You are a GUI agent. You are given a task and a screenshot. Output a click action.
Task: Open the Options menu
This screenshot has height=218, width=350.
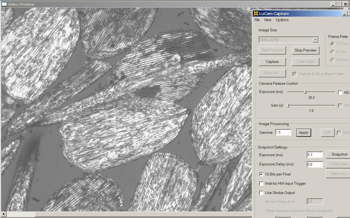(x=282, y=20)
